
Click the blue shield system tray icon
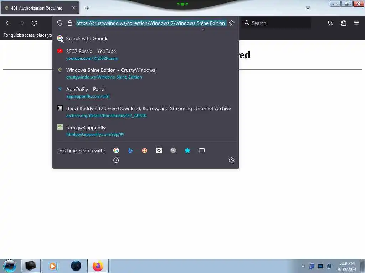pos(312,266)
